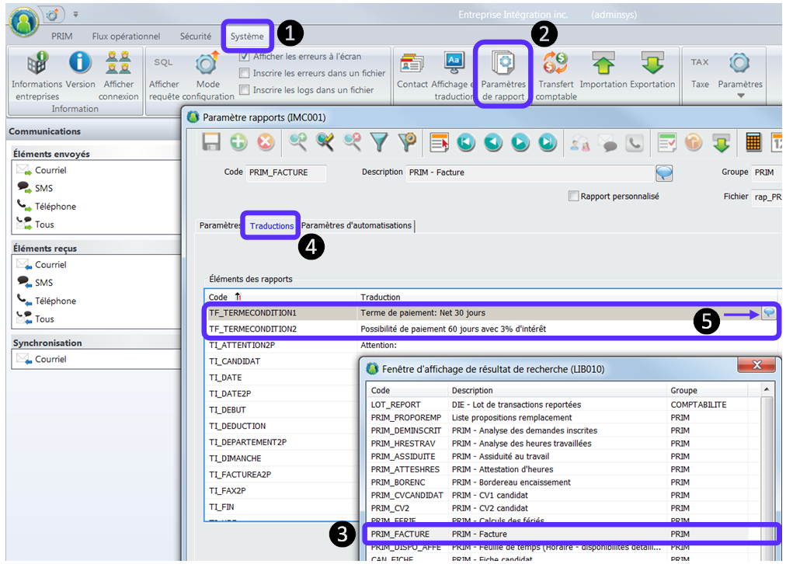The height and width of the screenshot is (564, 786).
Task: Click the filter funnel icon
Action: point(378,142)
